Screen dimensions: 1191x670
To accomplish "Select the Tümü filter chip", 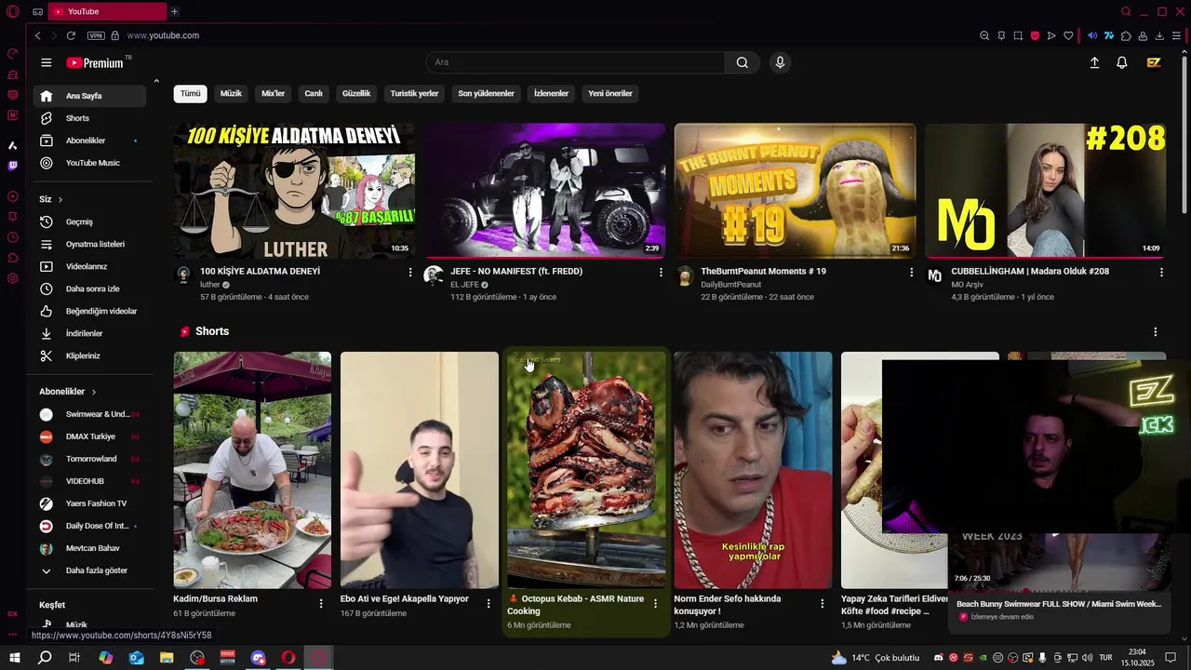I will (x=191, y=93).
